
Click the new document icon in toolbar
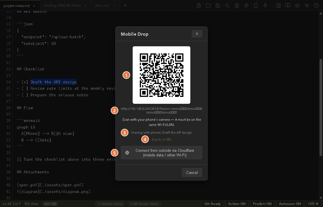(x=199, y=5)
